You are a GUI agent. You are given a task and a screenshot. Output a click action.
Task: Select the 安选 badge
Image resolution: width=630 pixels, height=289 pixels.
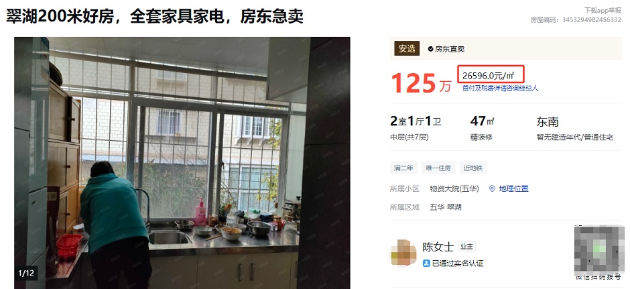click(407, 49)
